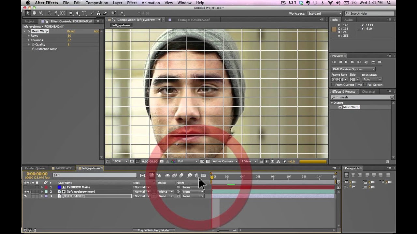The height and width of the screenshot is (234, 417).
Task: Toggle transparency grid in composition viewer
Action: [x=208, y=161]
